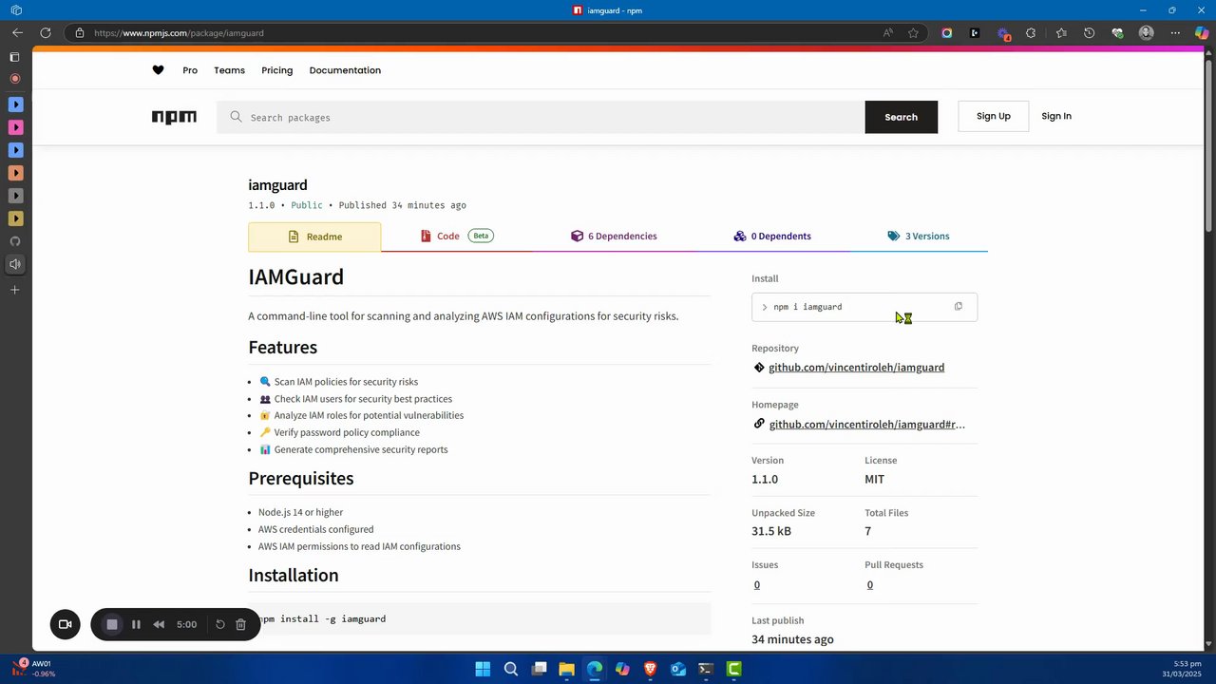The width and height of the screenshot is (1216, 684).
Task: Click the npm logo
Action: 174,117
